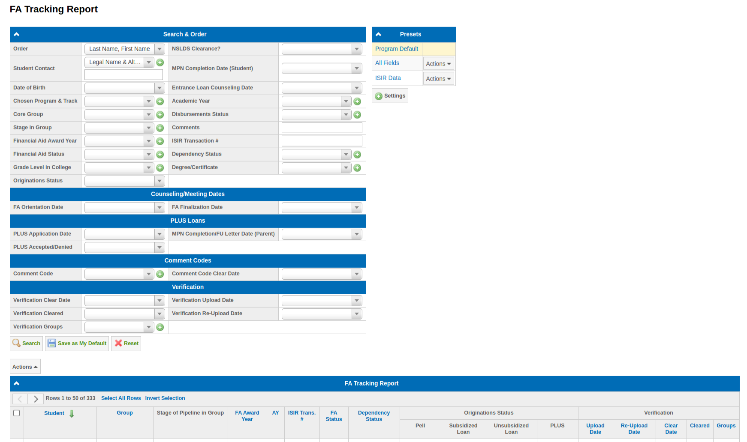Click Invert Selection link

pos(165,398)
